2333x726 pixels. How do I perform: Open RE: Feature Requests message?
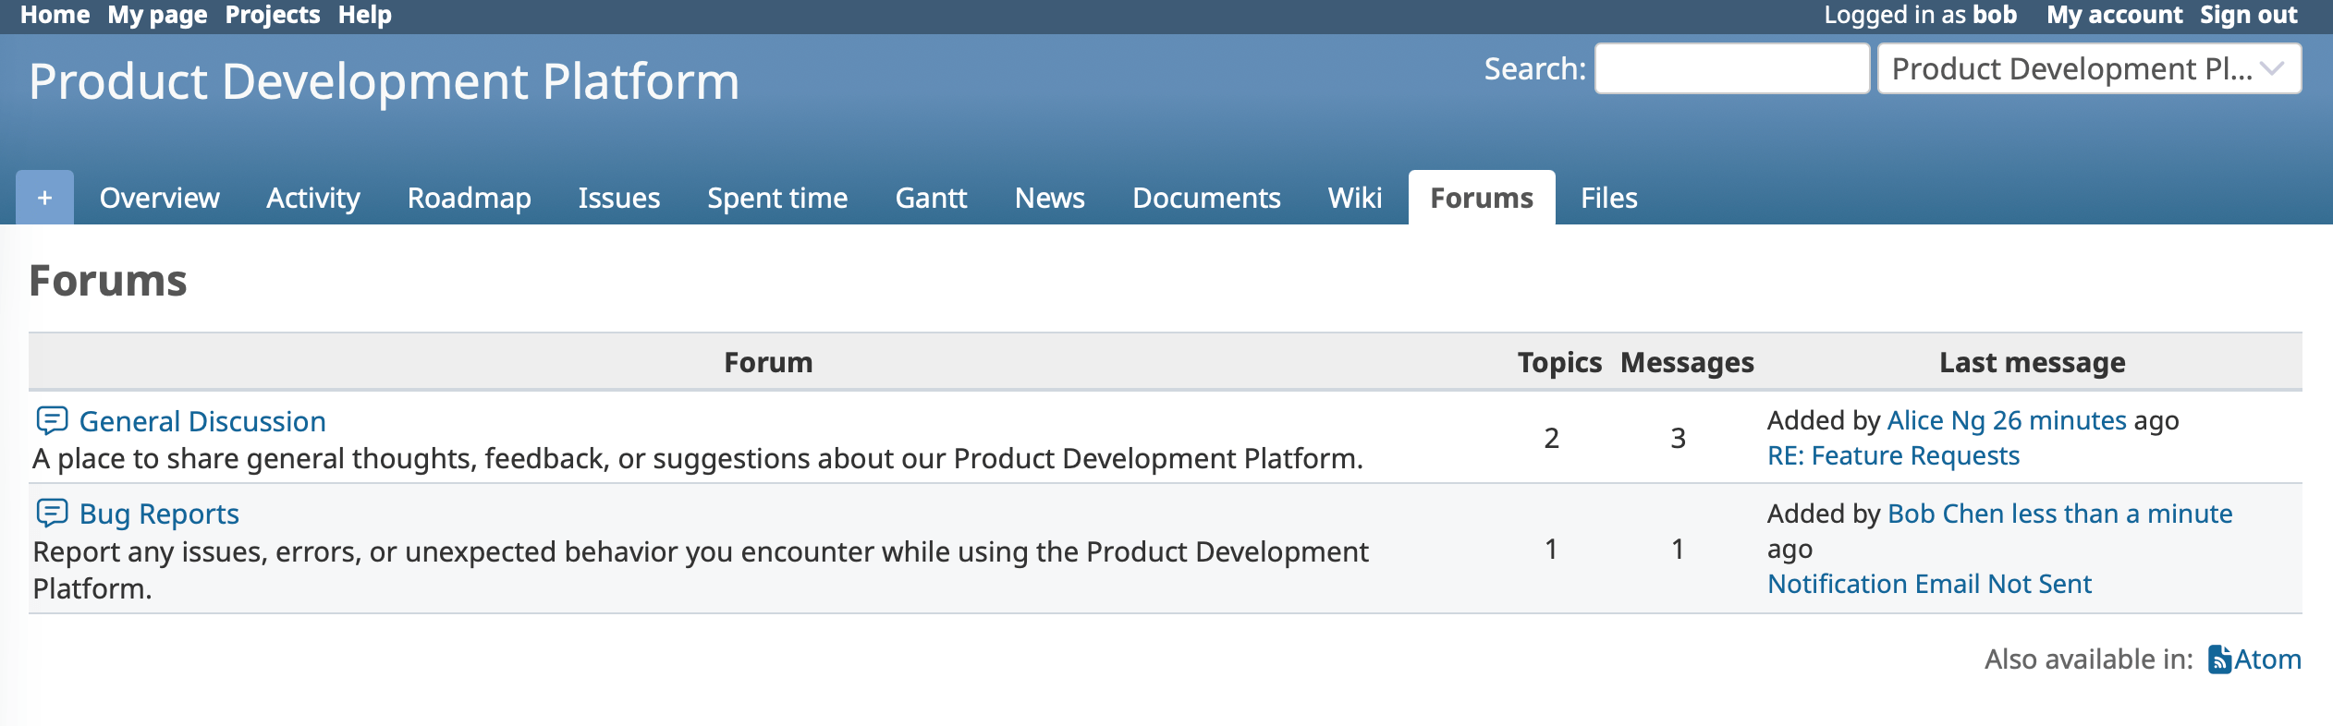[1893, 455]
